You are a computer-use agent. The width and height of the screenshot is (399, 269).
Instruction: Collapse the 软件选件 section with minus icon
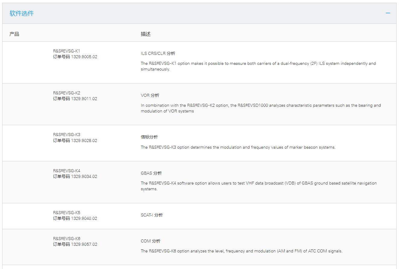[x=388, y=13]
